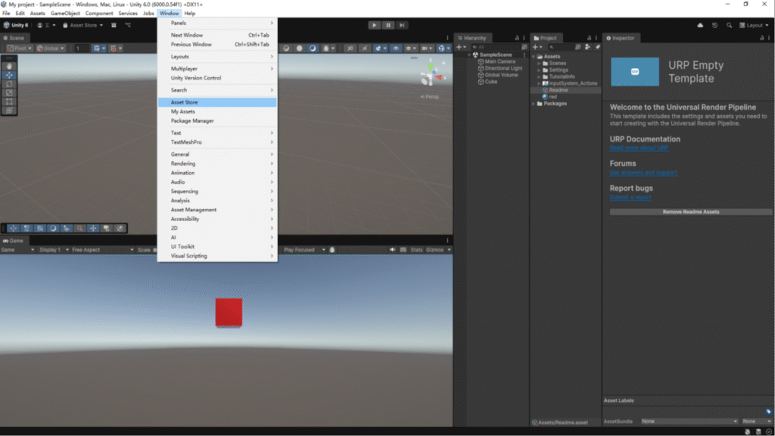This screenshot has height=436, width=775.
Task: Lock the Hierarchy panel
Action: [517, 38]
